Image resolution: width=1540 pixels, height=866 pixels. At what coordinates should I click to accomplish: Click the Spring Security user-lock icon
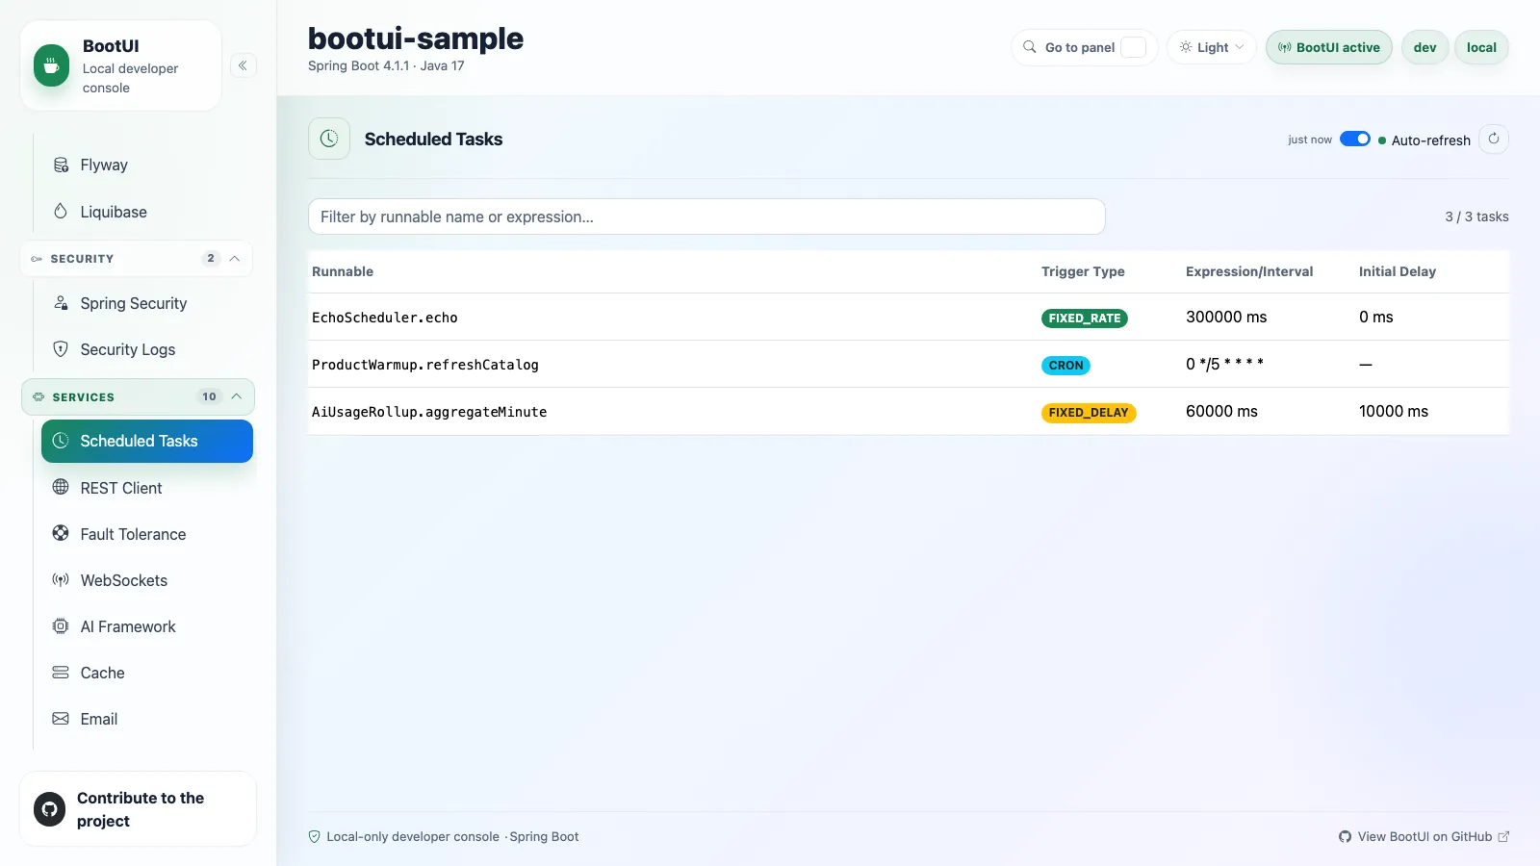tap(61, 303)
